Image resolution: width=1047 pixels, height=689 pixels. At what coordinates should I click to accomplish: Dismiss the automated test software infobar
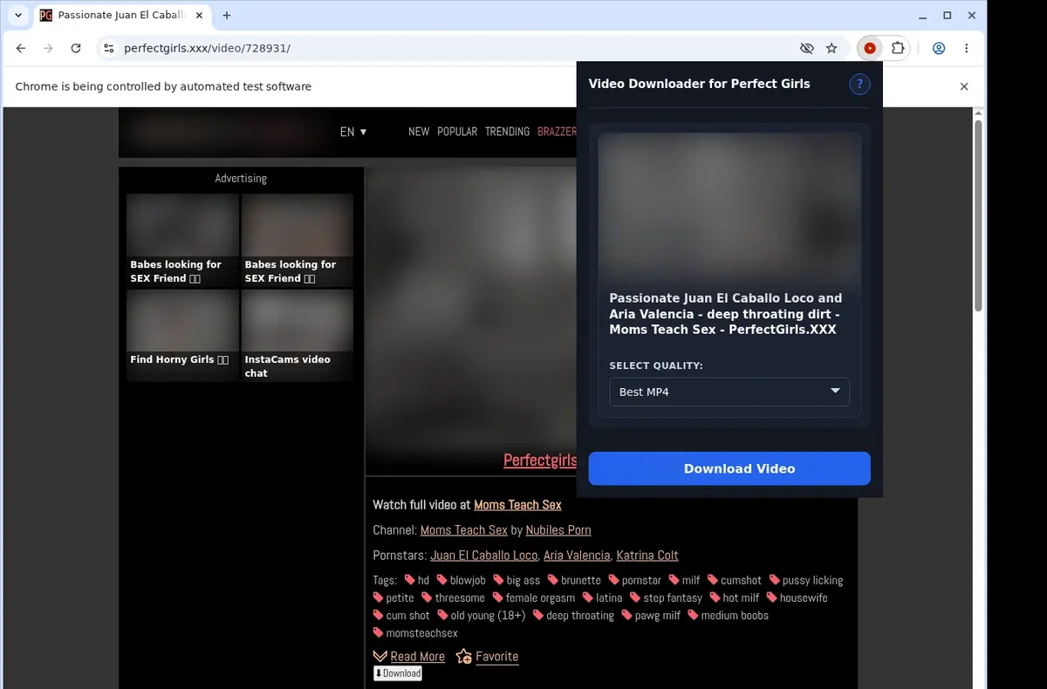pos(964,86)
